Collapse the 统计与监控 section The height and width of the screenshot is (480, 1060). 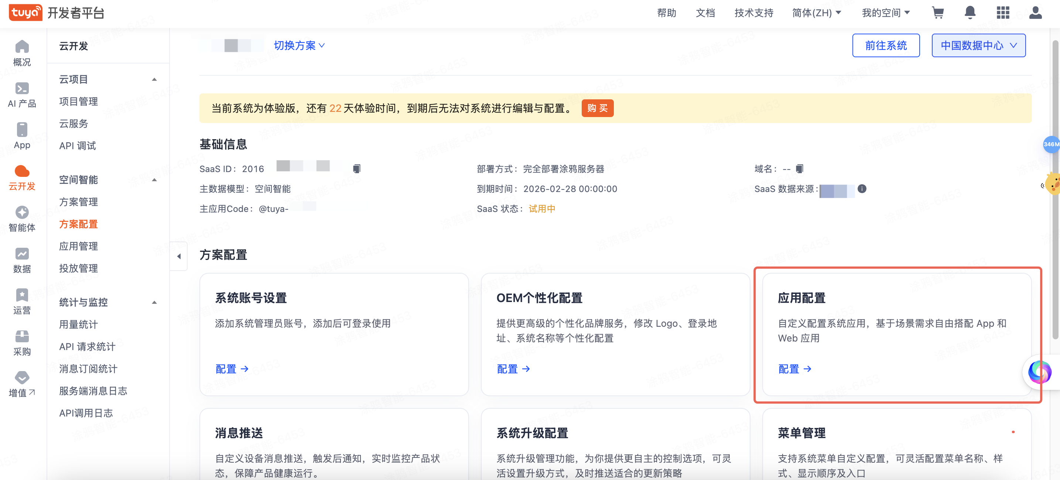(x=155, y=302)
